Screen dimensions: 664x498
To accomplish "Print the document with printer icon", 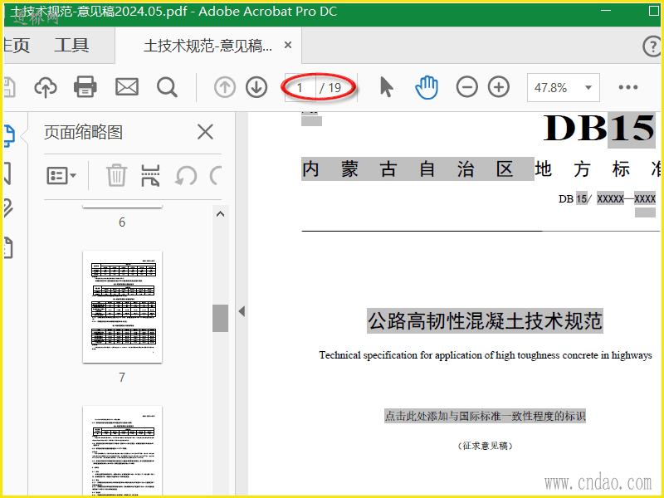I will coord(85,87).
